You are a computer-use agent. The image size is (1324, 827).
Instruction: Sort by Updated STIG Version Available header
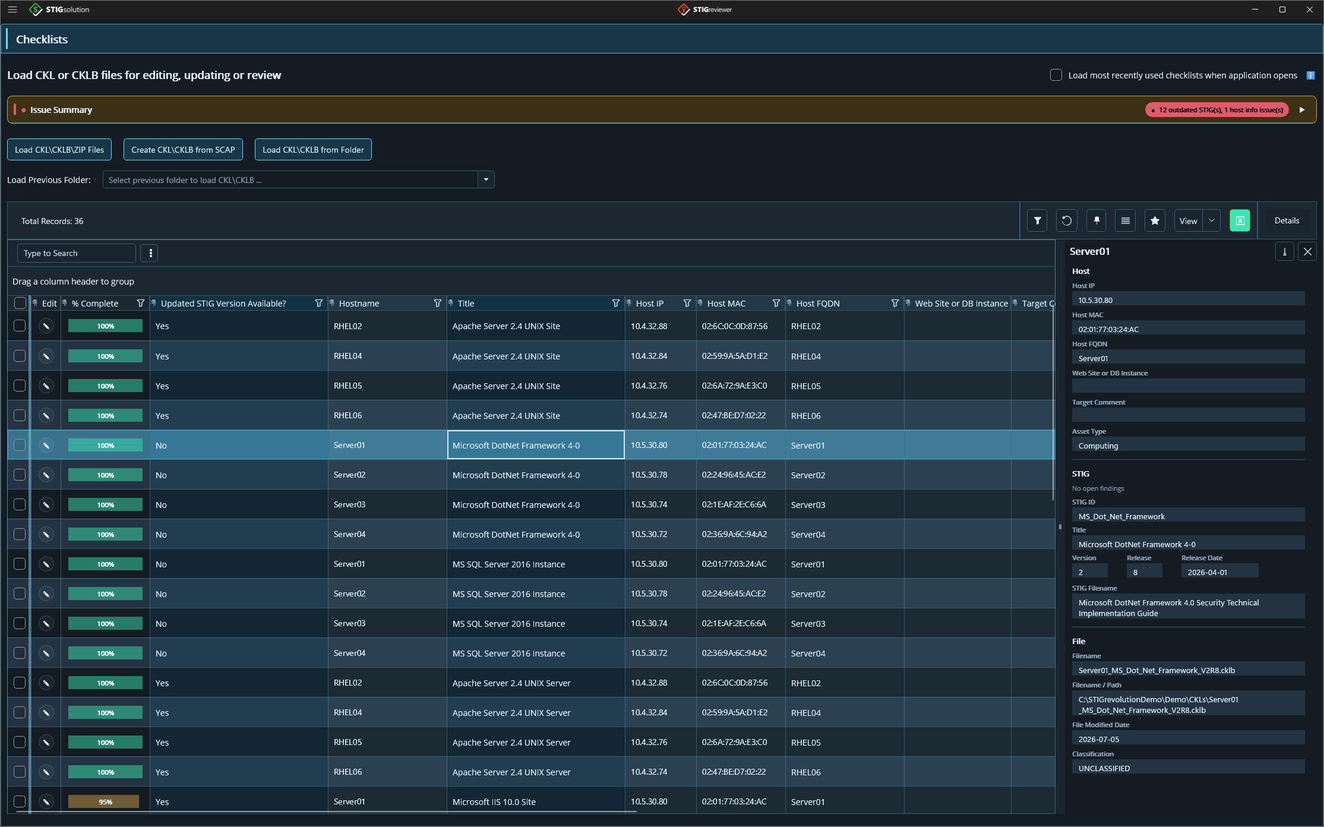(223, 303)
